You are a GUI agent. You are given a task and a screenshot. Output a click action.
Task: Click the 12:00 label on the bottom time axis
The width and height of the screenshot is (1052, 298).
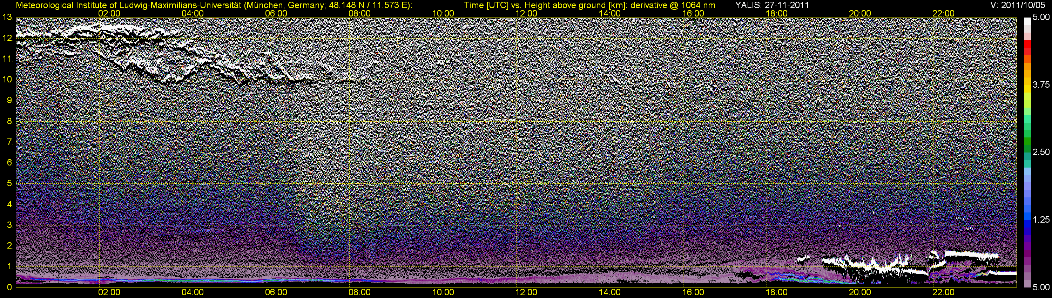tap(526, 292)
